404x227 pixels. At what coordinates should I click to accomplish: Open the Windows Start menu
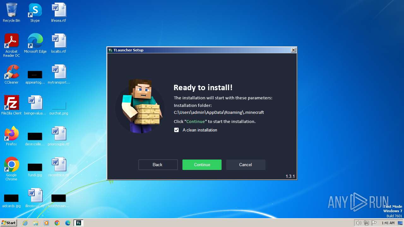click(x=9, y=223)
